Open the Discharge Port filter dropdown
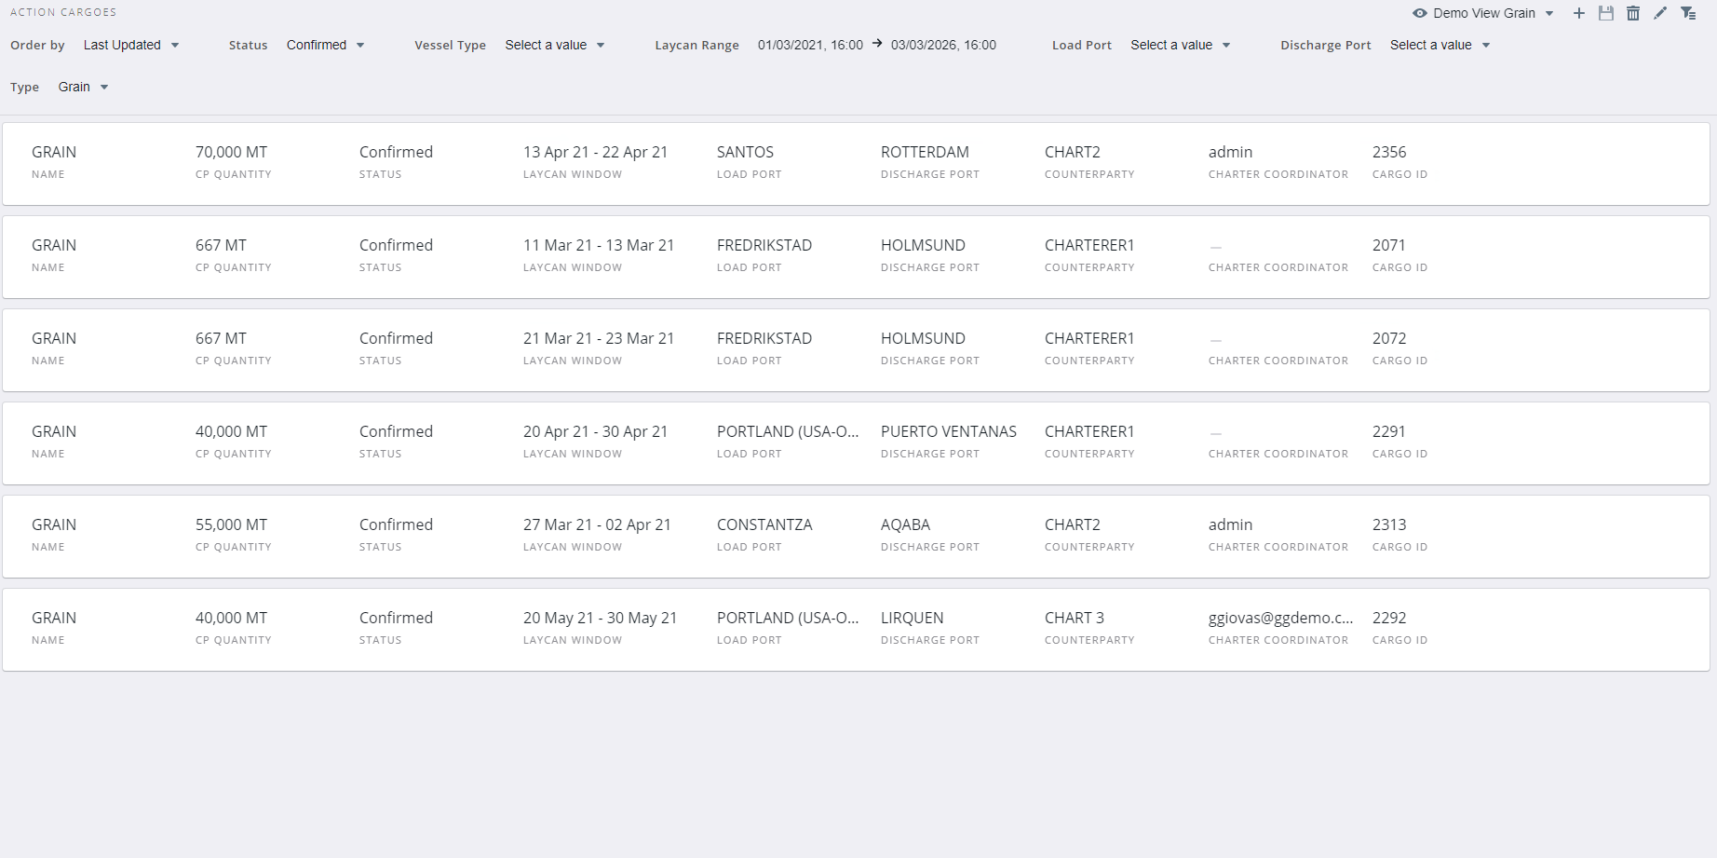This screenshot has height=858, width=1717. click(x=1440, y=45)
